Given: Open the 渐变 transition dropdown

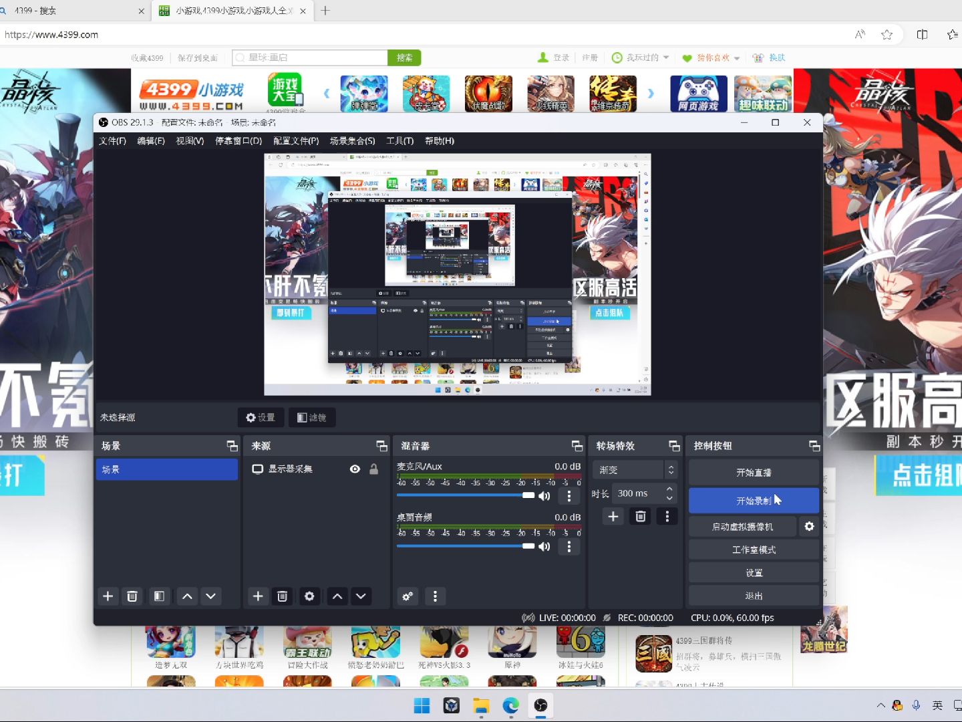Looking at the screenshot, I should coord(635,470).
